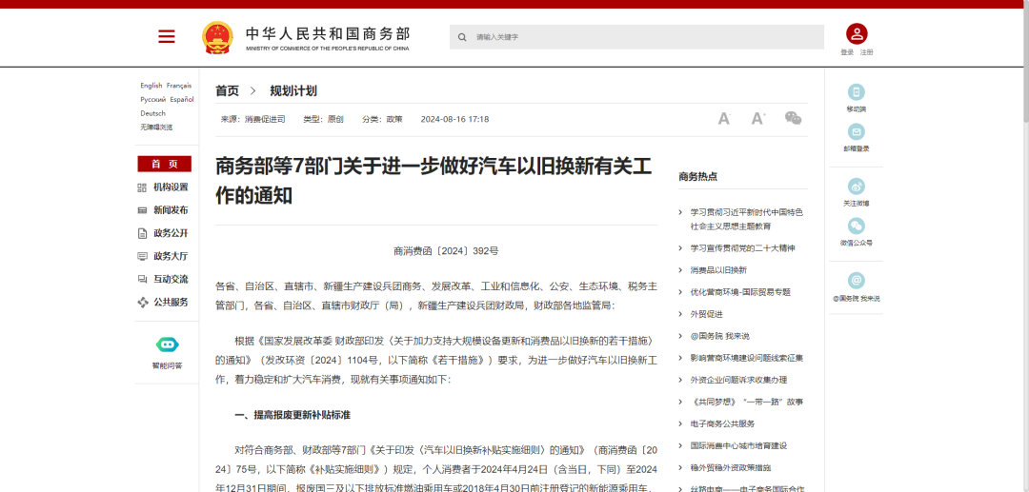Screen dimensions: 1029x492
Task: Open the 智能问答 robot assistant
Action: (x=168, y=344)
